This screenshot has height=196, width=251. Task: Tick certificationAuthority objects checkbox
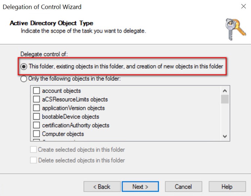coord(36,125)
